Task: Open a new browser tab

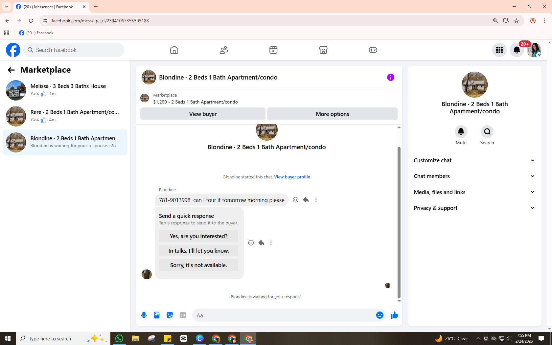Action: tap(96, 7)
